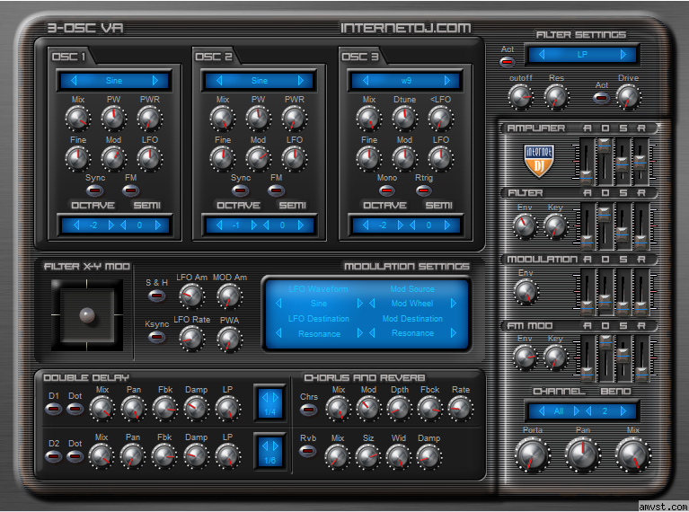
Task: Click Amplifier Attack slider
Action: [587, 176]
